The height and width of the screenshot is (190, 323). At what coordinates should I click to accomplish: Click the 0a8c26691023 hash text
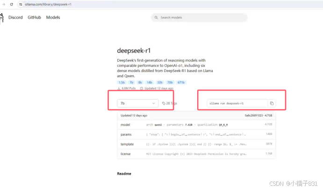(254, 116)
